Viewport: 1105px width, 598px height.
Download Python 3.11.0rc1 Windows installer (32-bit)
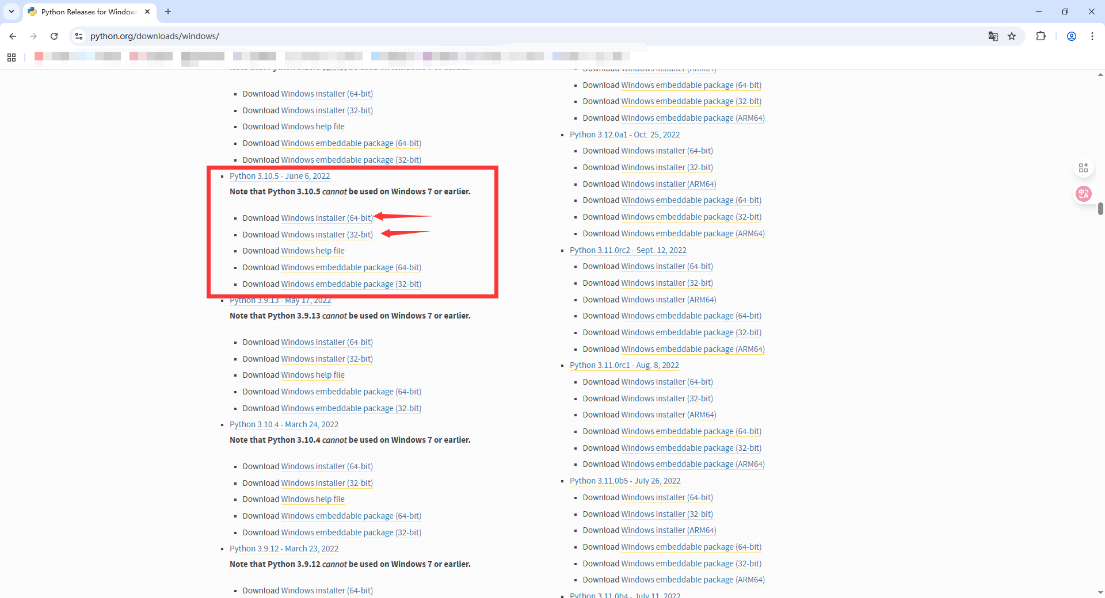667,398
